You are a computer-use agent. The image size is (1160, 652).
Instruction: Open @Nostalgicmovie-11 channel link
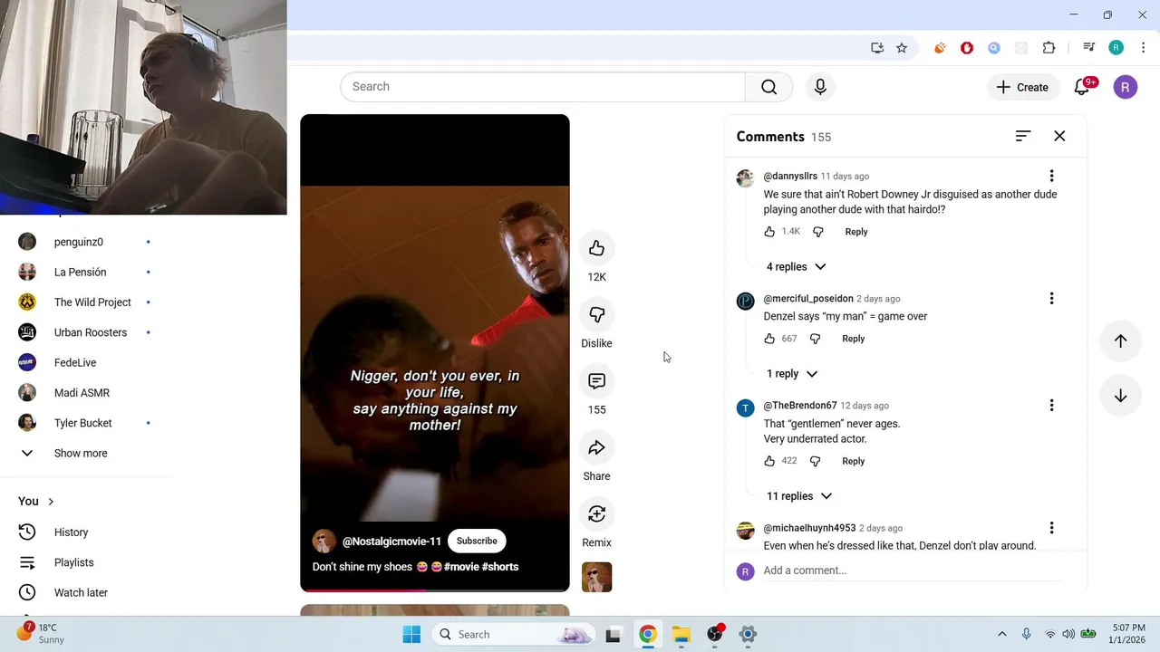[x=391, y=542]
